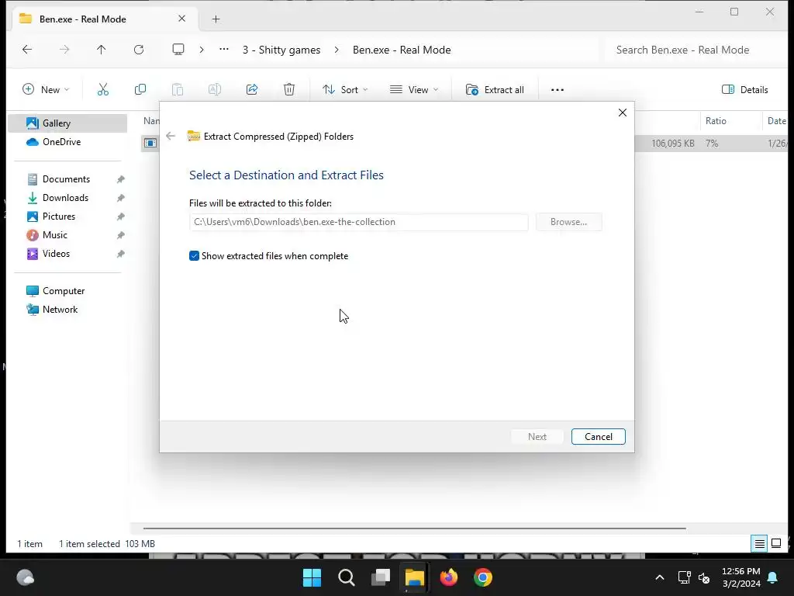
Task: Open taskbar Search
Action: [x=347, y=577]
